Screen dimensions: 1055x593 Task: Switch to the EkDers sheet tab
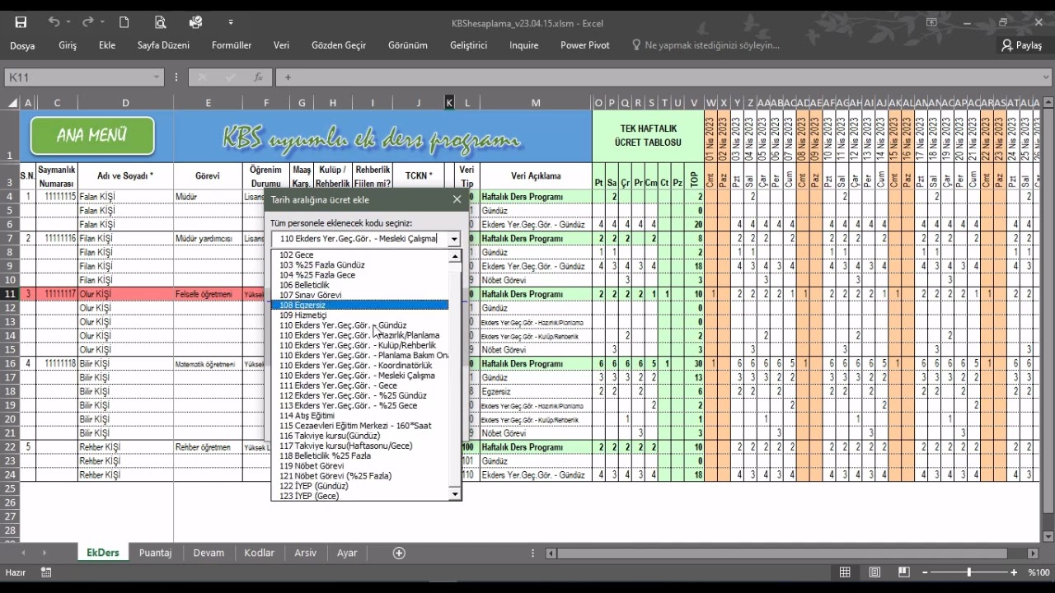click(x=103, y=553)
